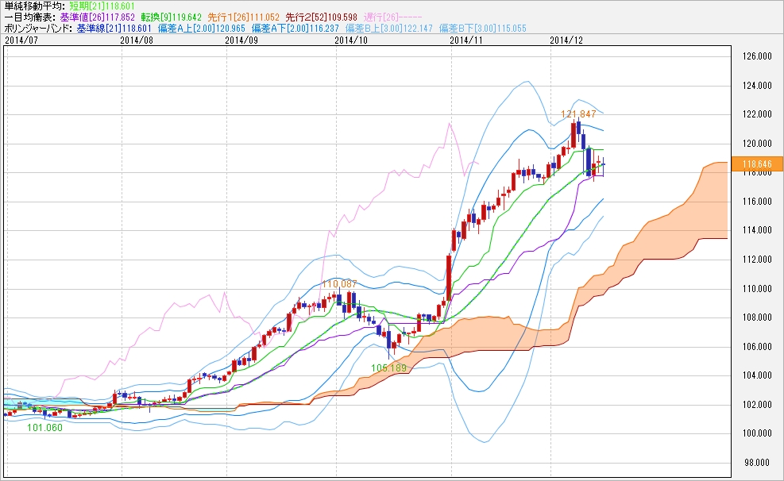Click the 105.189 low price marker
784x481 pixels.
click(x=388, y=368)
